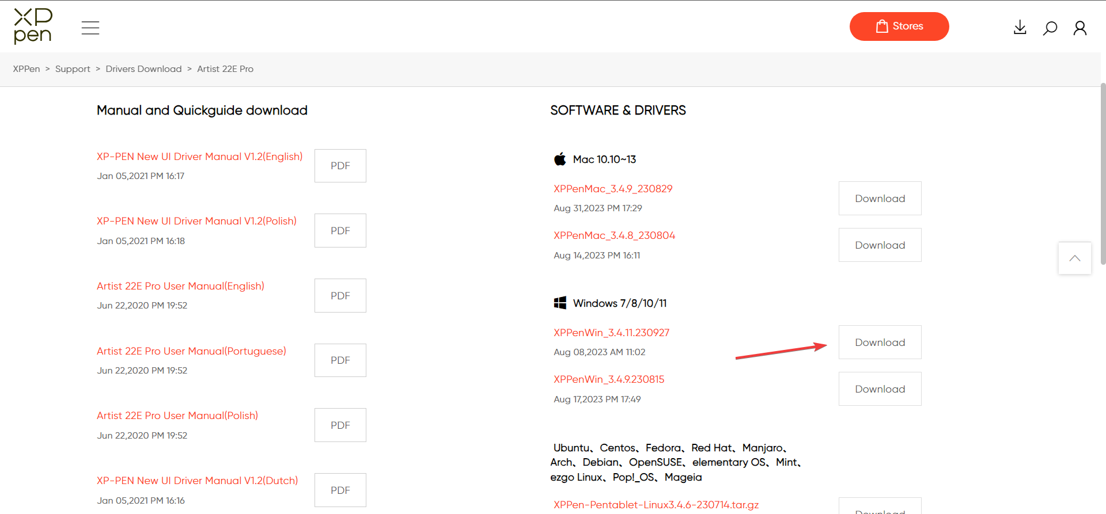Image resolution: width=1106 pixels, height=514 pixels.
Task: Download XPPenMac_3.4.9_230829 driver
Action: (x=880, y=199)
